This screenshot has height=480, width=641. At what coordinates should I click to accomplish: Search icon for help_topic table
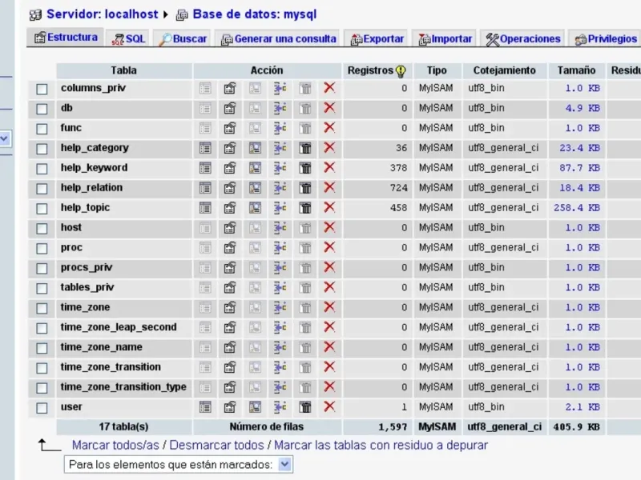point(255,208)
